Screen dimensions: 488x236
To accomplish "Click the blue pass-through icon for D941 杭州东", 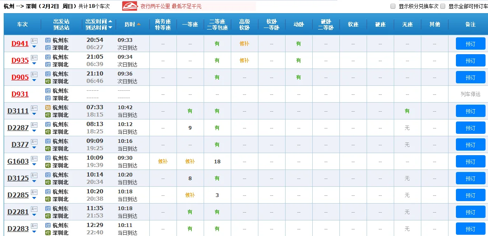I will (48, 40).
